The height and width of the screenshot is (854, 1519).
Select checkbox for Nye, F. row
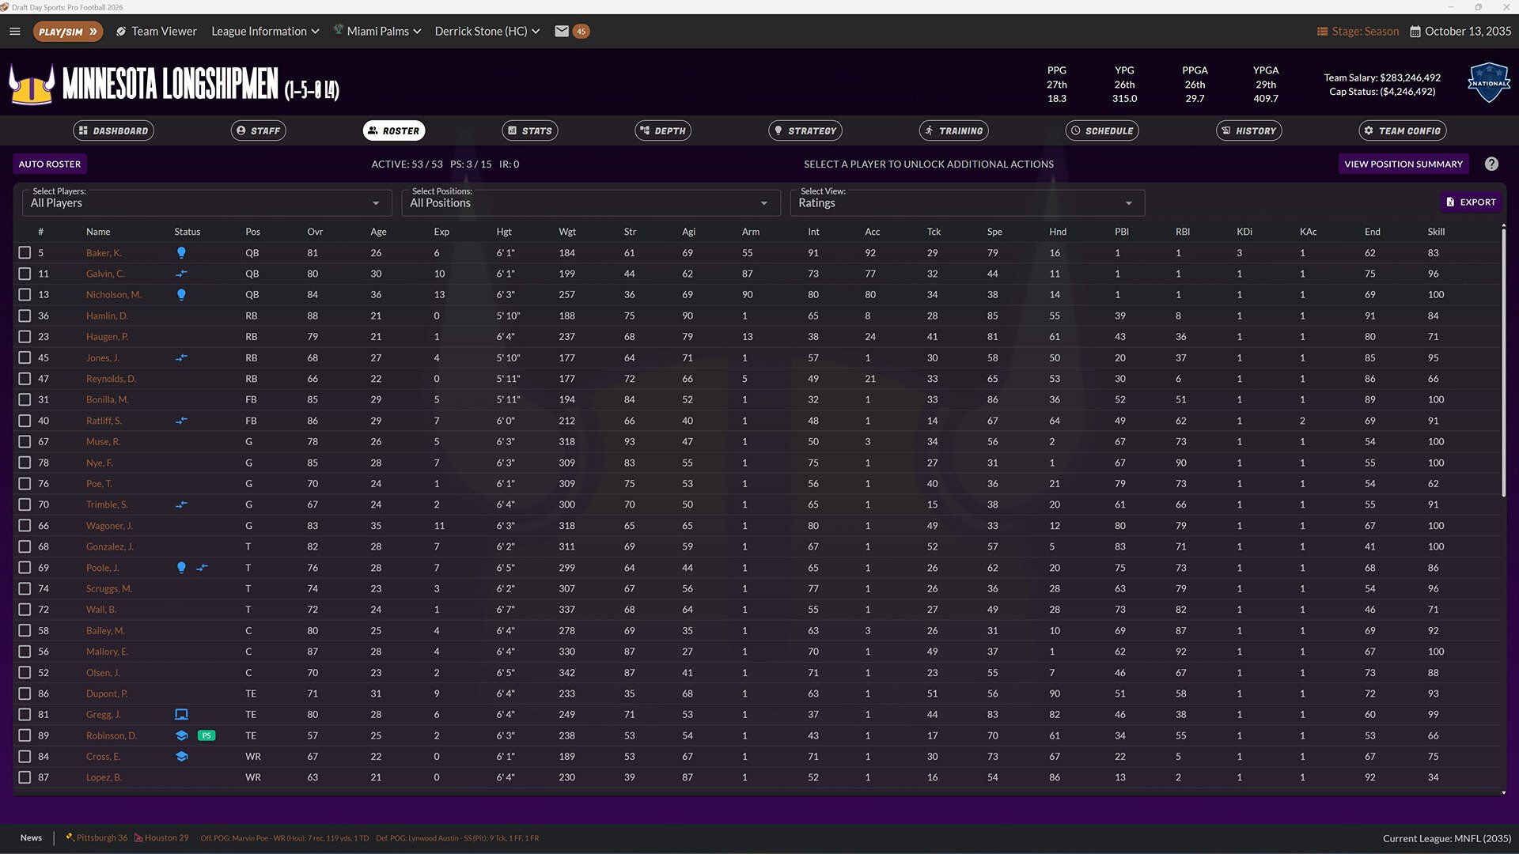pos(25,463)
